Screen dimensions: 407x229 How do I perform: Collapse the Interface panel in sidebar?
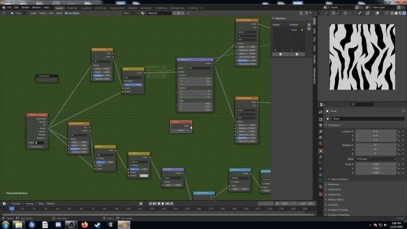279,18
